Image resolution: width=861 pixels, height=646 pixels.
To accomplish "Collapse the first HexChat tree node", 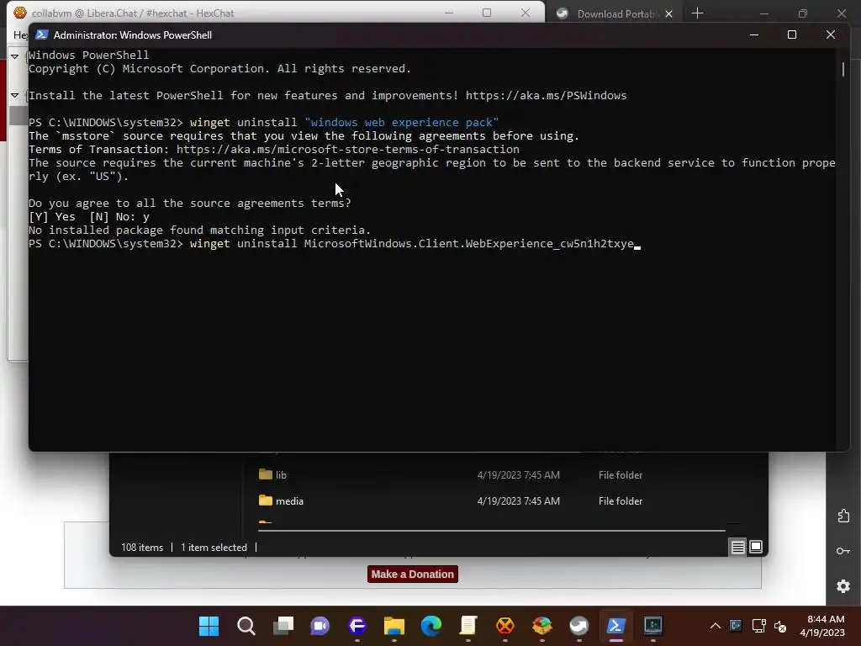I will (15, 56).
